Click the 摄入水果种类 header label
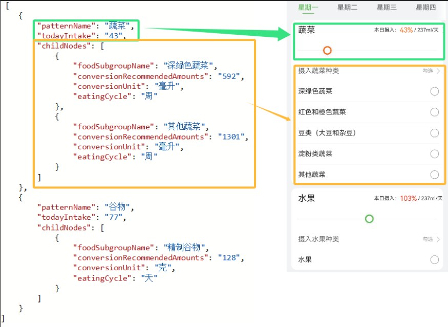The image size is (448, 327). [318, 239]
